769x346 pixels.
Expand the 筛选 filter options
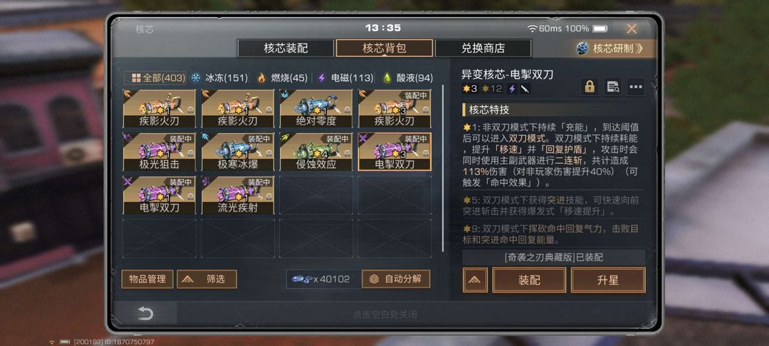206,279
